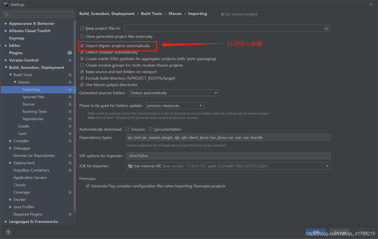Open Clouds settings page
The height and width of the screenshot is (239, 378).
[x=19, y=185]
